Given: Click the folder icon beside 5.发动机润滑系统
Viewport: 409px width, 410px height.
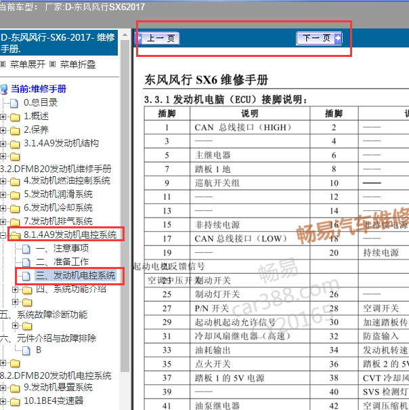Looking at the screenshot, I should [15, 194].
